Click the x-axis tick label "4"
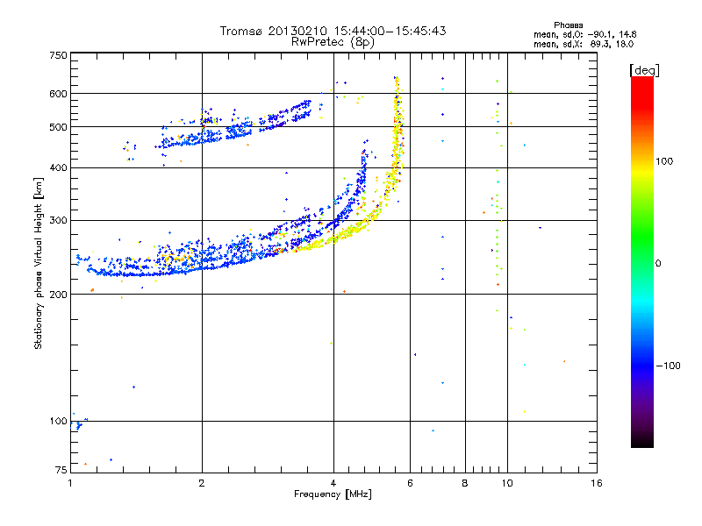The width and height of the screenshot is (702, 526). point(333,483)
